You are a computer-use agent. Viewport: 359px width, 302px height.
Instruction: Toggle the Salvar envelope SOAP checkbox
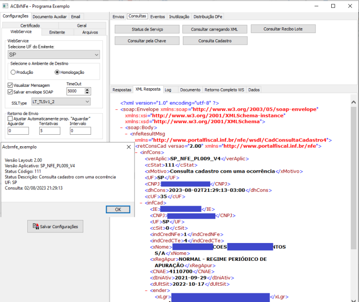10,92
